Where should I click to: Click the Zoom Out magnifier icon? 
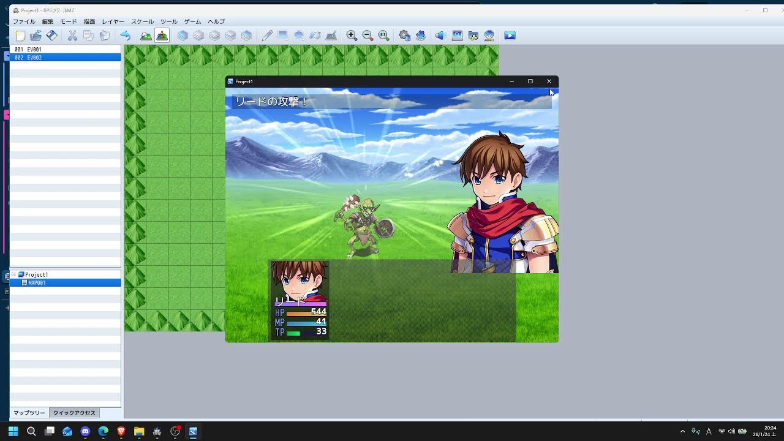(367, 36)
